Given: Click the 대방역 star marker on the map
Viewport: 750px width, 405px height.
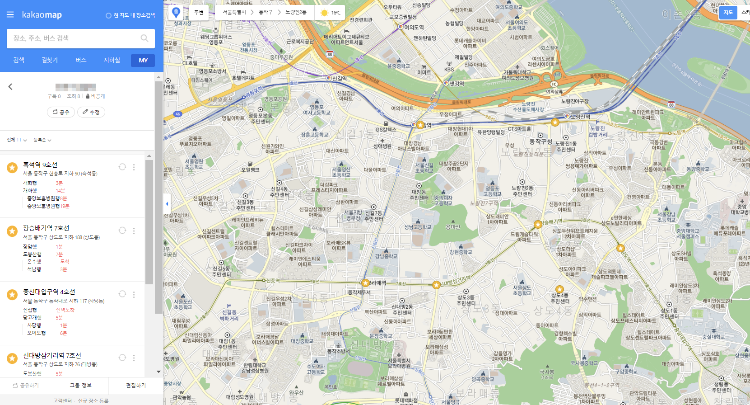Looking at the screenshot, I should [420, 125].
